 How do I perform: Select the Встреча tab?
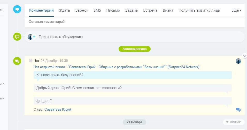coord(150,10)
